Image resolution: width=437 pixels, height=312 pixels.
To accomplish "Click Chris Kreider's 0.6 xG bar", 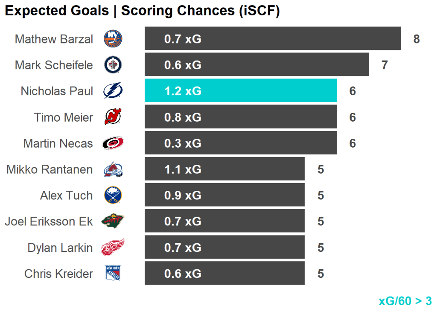I will click(224, 273).
